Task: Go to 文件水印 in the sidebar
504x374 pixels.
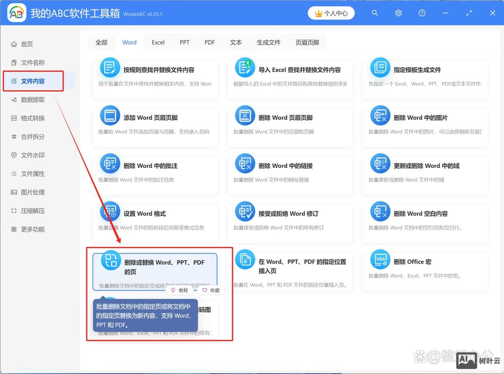Action: [x=33, y=155]
